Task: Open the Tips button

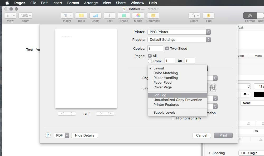Action: pos(208,16)
